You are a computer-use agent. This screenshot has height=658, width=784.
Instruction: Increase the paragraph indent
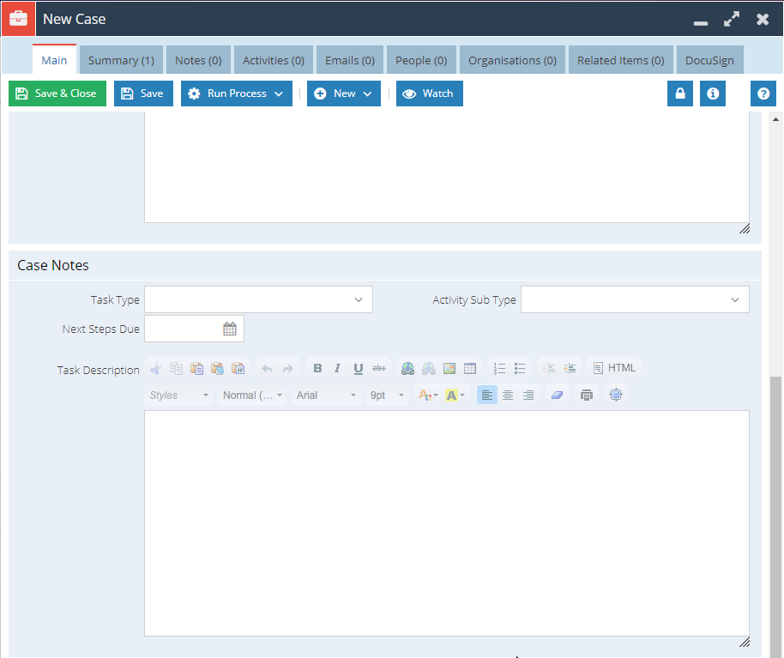[570, 369]
